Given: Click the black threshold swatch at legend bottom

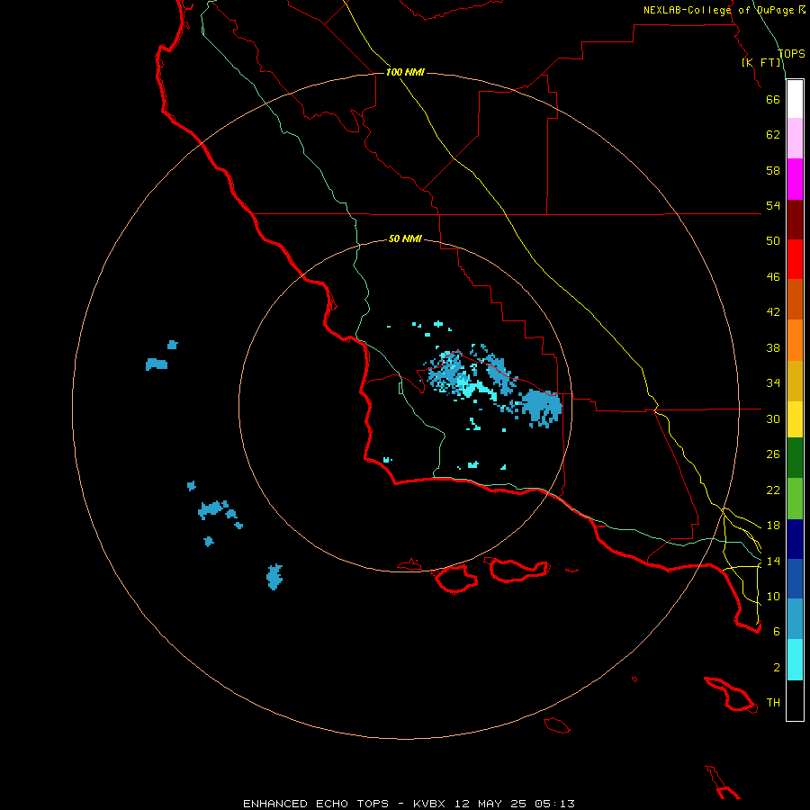Looking at the screenshot, I should pyautogui.click(x=795, y=700).
